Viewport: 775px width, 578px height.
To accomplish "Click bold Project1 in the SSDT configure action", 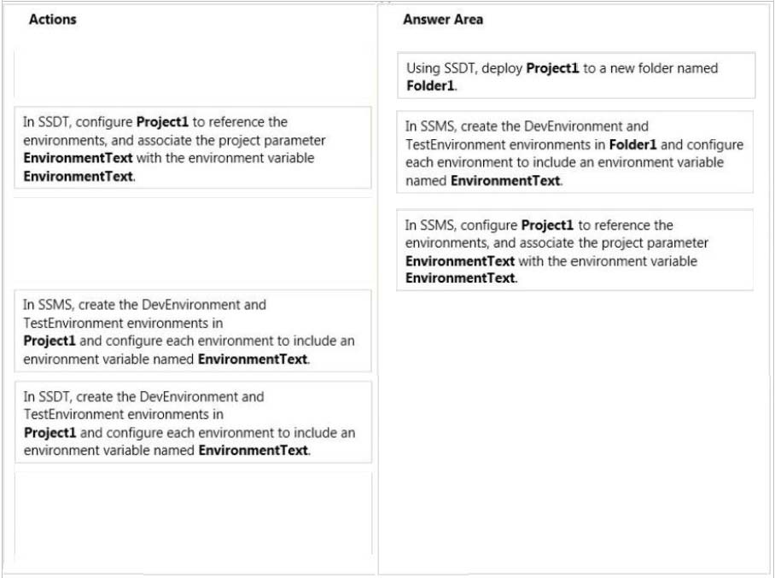I will coord(162,121).
